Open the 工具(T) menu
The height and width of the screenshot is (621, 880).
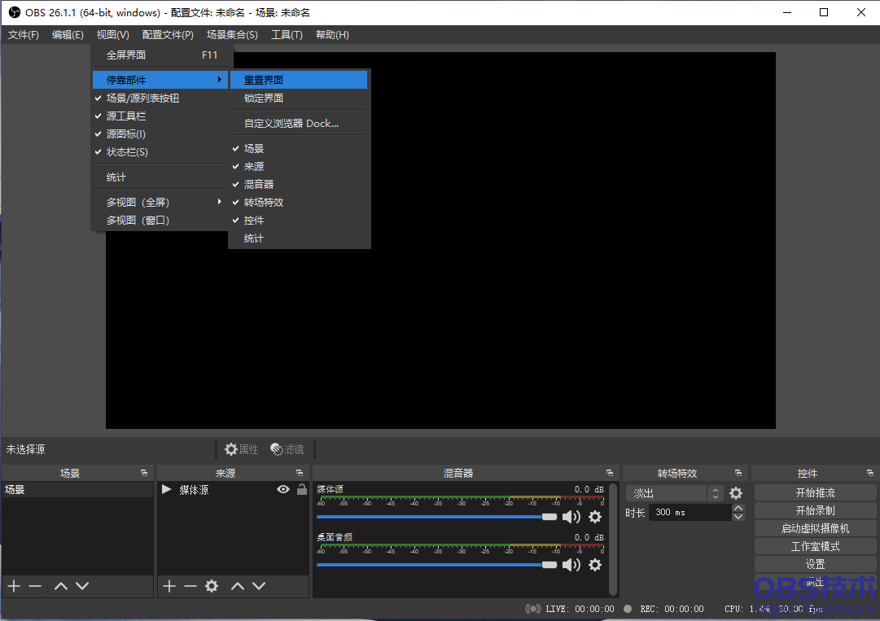point(287,35)
